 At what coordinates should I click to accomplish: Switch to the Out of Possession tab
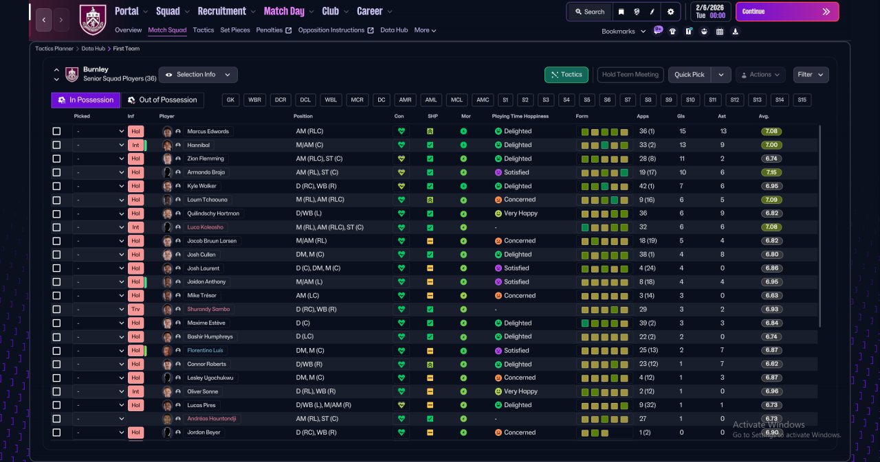163,100
